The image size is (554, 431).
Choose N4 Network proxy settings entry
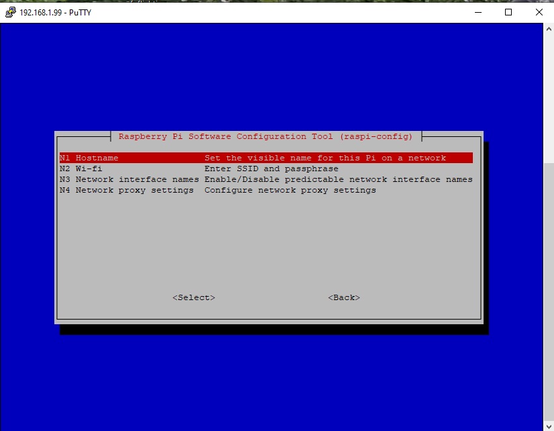tap(126, 190)
